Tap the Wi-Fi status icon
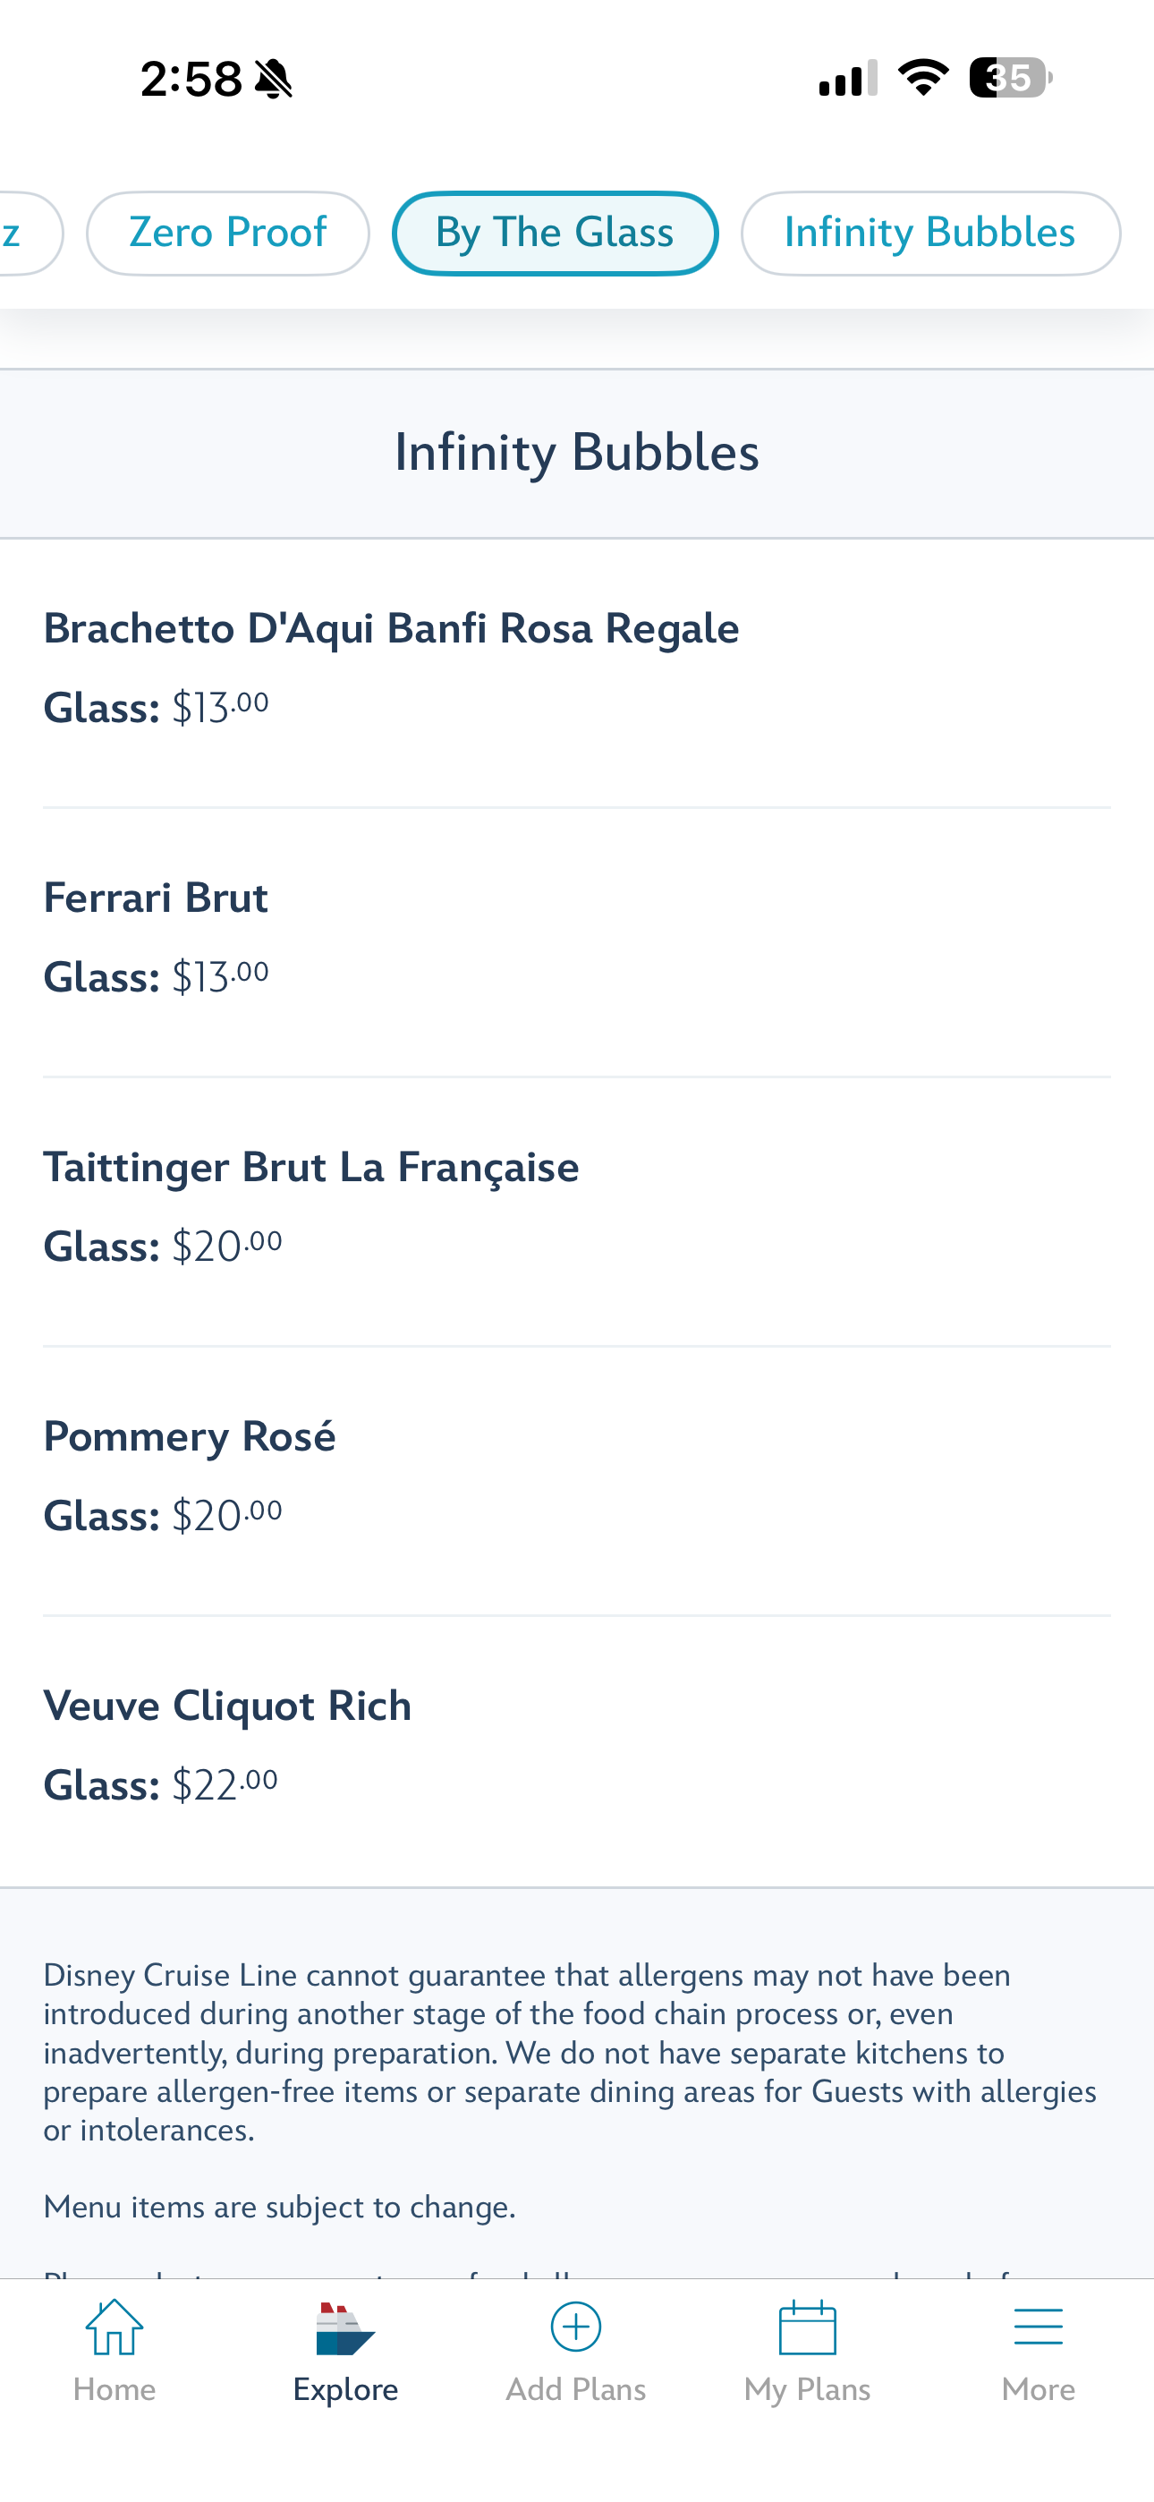The width and height of the screenshot is (1154, 2502). [923, 77]
